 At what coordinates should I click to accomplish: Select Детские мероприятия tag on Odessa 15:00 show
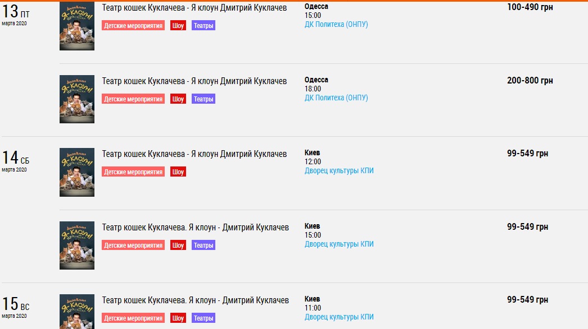[133, 26]
